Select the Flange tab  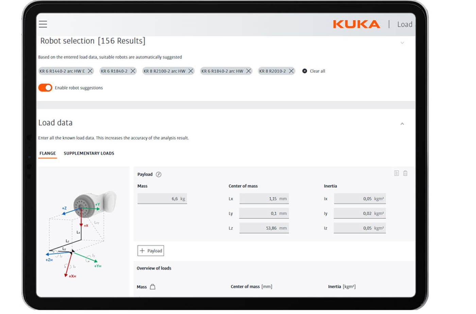tap(47, 153)
